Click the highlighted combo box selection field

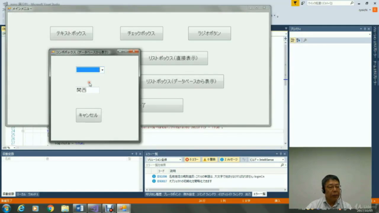[88, 70]
